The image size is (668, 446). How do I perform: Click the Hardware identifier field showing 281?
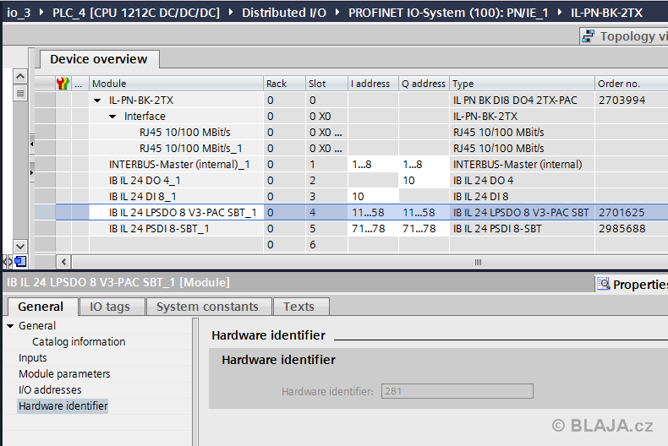(x=457, y=391)
